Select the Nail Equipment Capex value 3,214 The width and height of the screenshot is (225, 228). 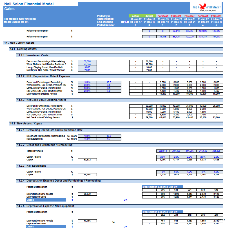pyautogui.click(x=217, y=175)
